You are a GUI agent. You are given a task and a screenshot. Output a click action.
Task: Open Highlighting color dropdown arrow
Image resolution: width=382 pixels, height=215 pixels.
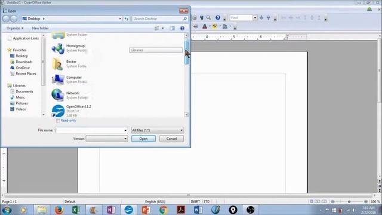[220, 26]
